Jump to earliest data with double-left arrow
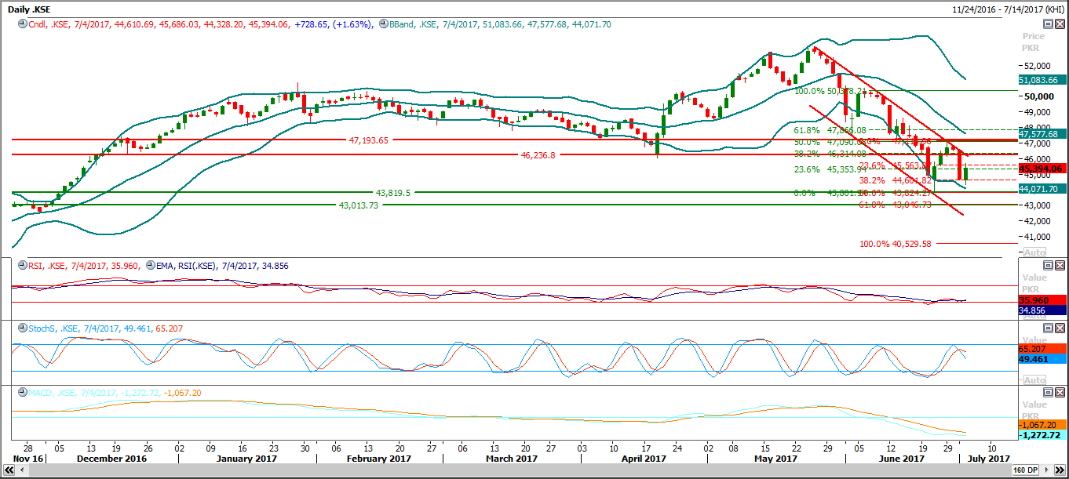Viewport: 1069px width, 479px height. coord(8,470)
